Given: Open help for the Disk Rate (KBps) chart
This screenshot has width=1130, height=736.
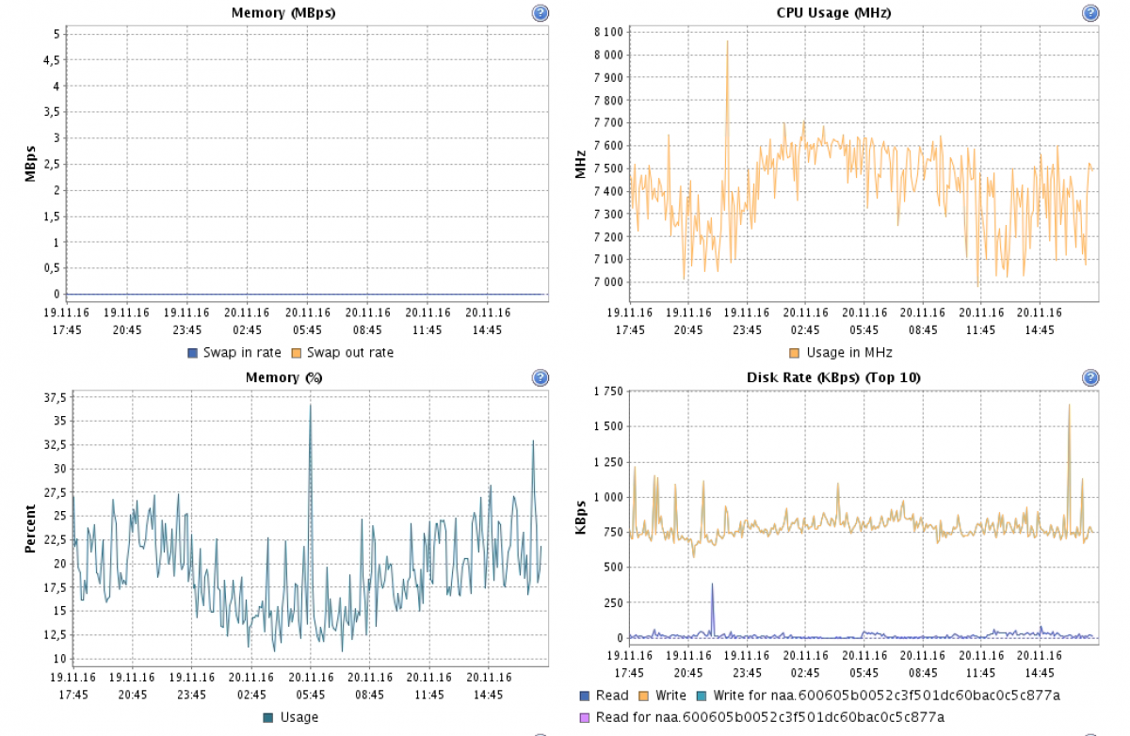Looking at the screenshot, I should click(x=1090, y=377).
